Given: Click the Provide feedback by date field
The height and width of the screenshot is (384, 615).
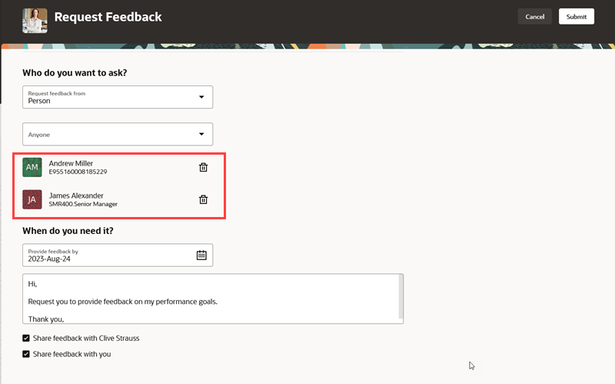Looking at the screenshot, I should point(108,255).
